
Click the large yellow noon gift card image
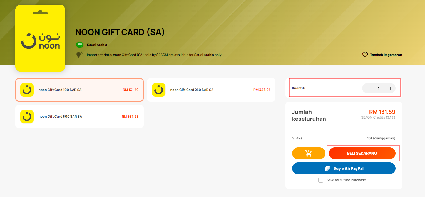pos(40,38)
